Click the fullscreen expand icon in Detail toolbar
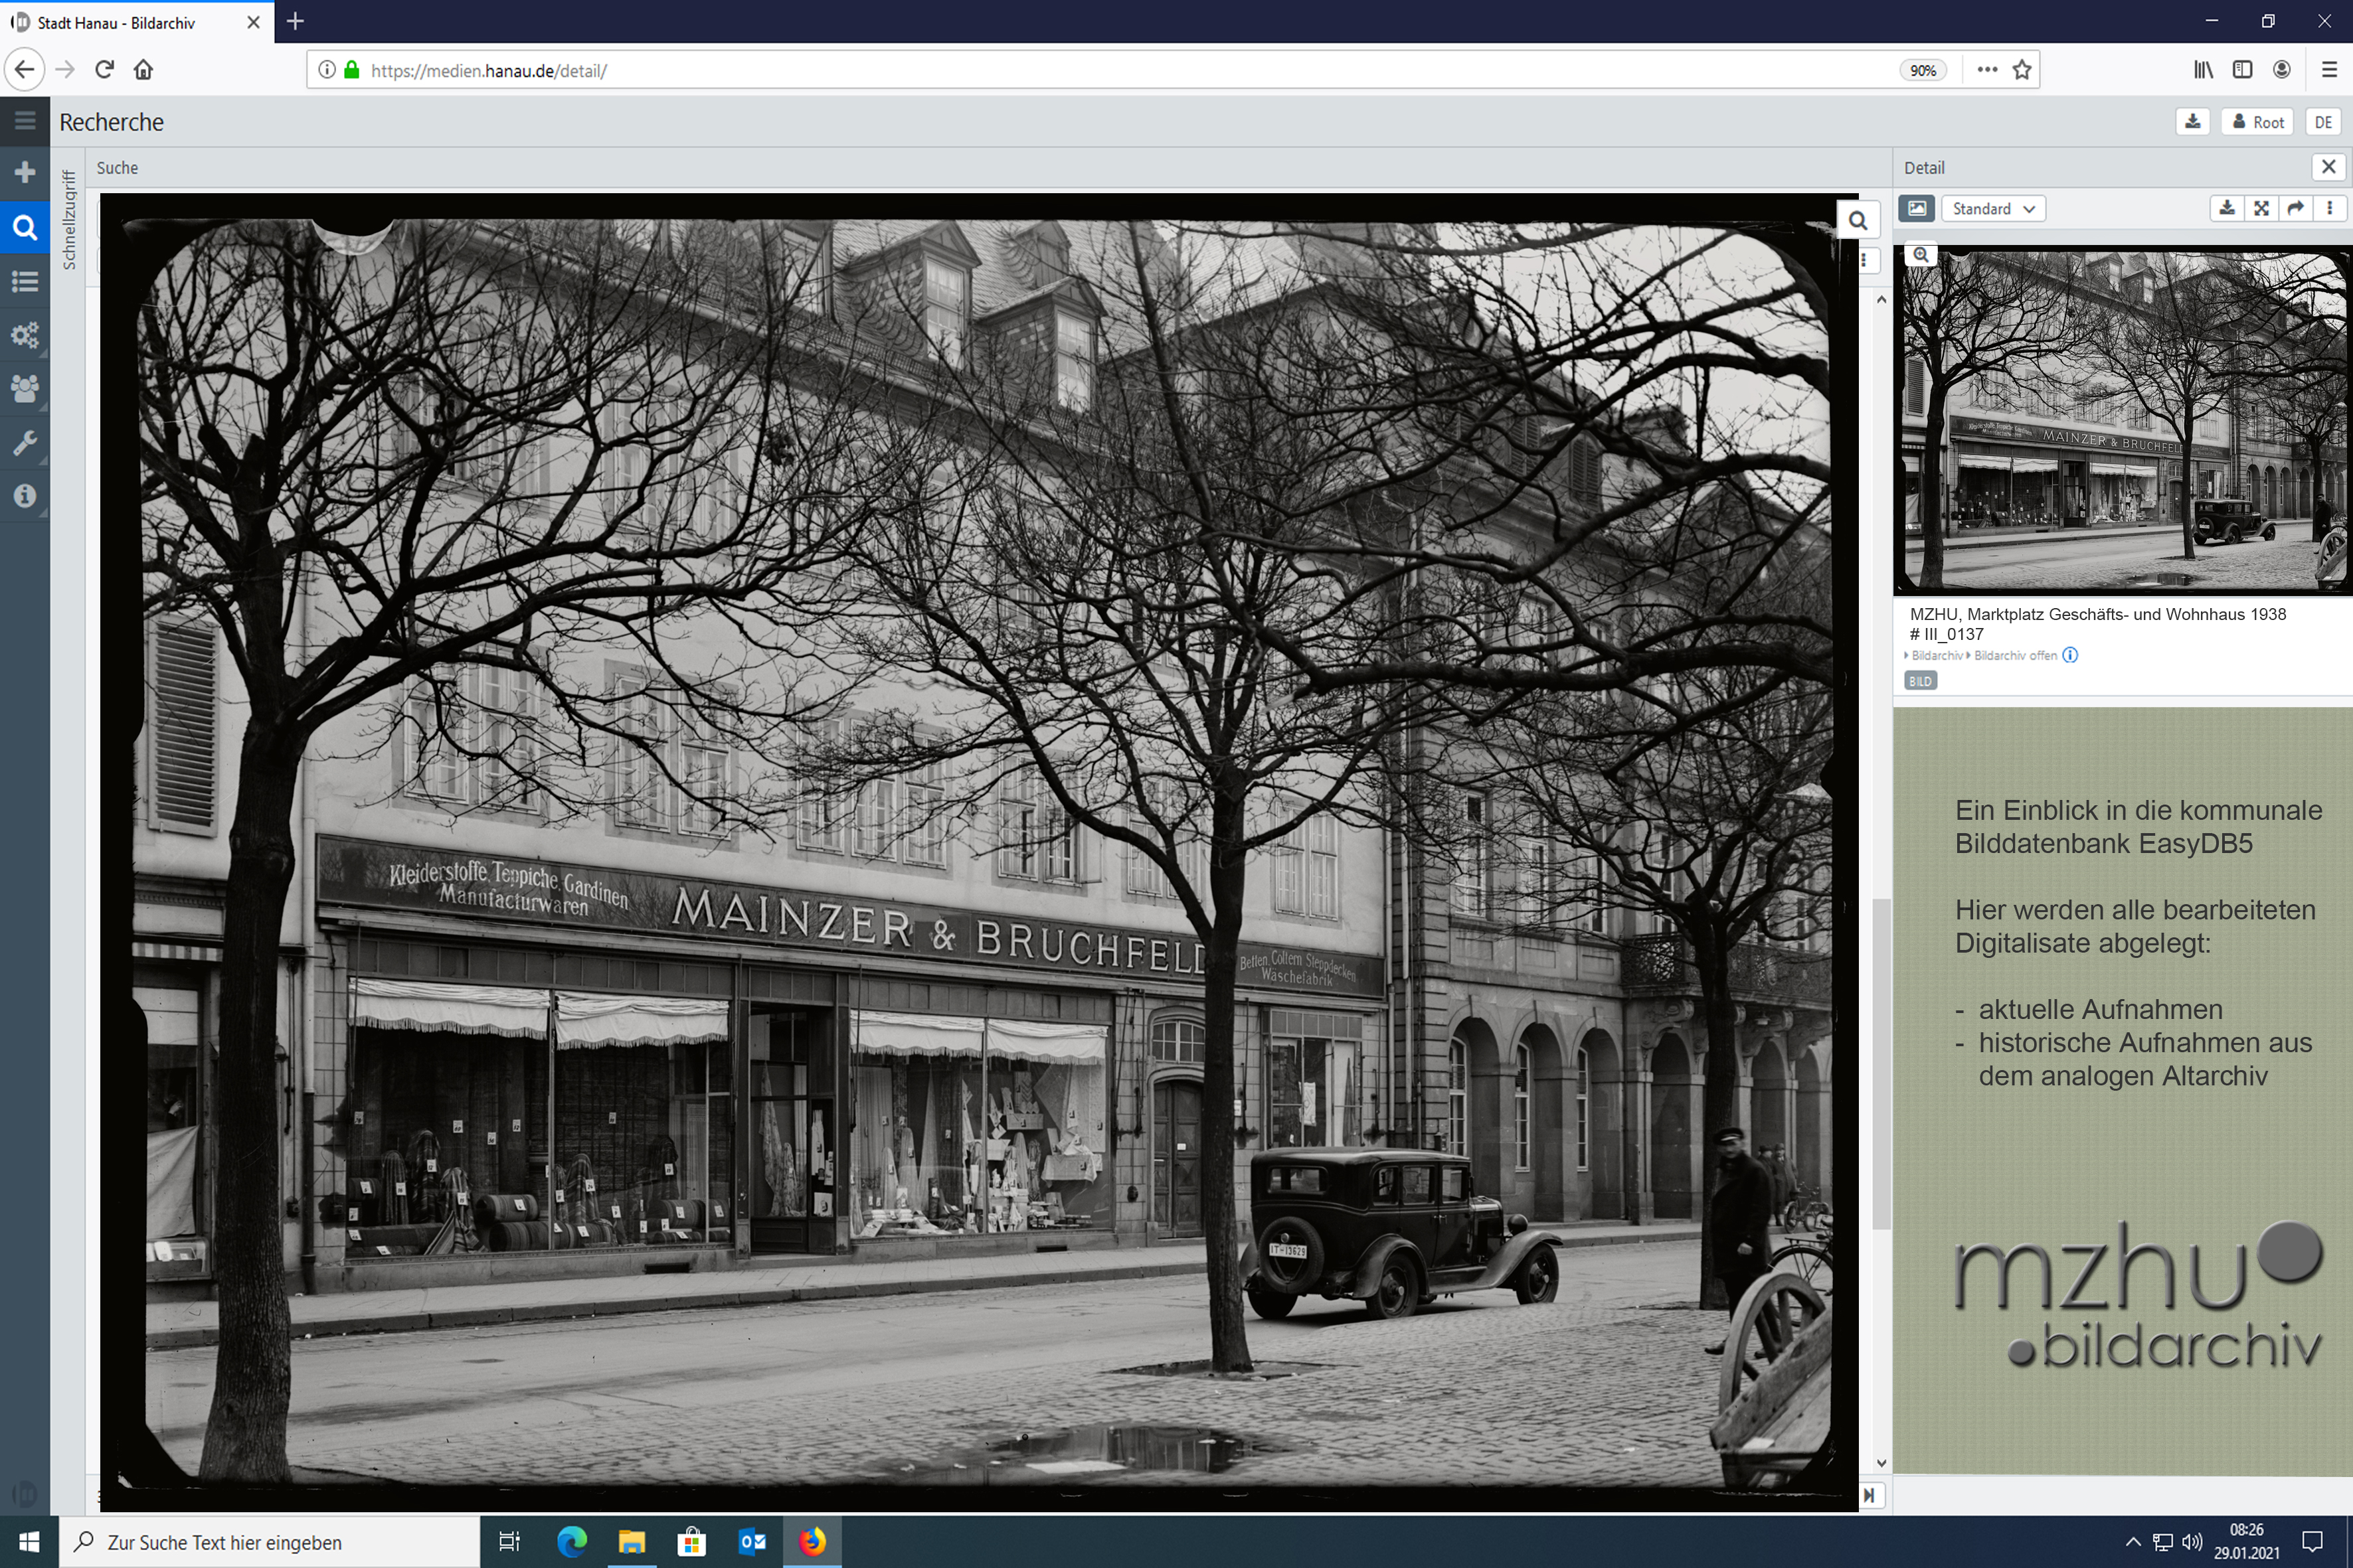Viewport: 2353px width, 1568px height. click(x=2261, y=208)
